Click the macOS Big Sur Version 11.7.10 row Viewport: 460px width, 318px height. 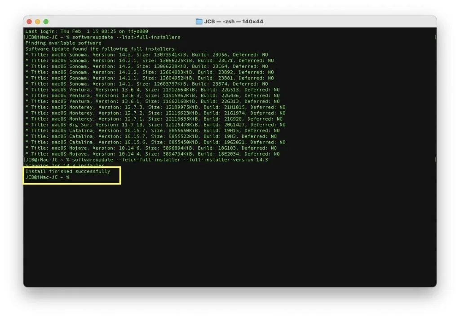(155, 125)
